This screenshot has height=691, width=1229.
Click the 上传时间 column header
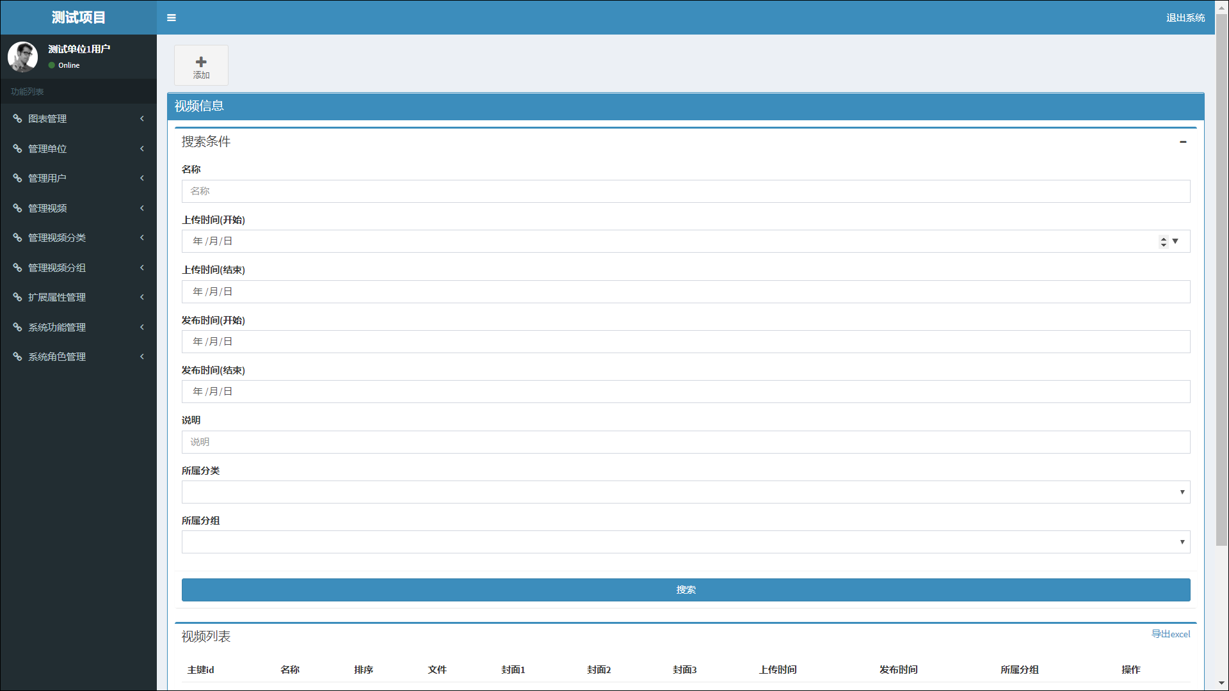(x=778, y=670)
